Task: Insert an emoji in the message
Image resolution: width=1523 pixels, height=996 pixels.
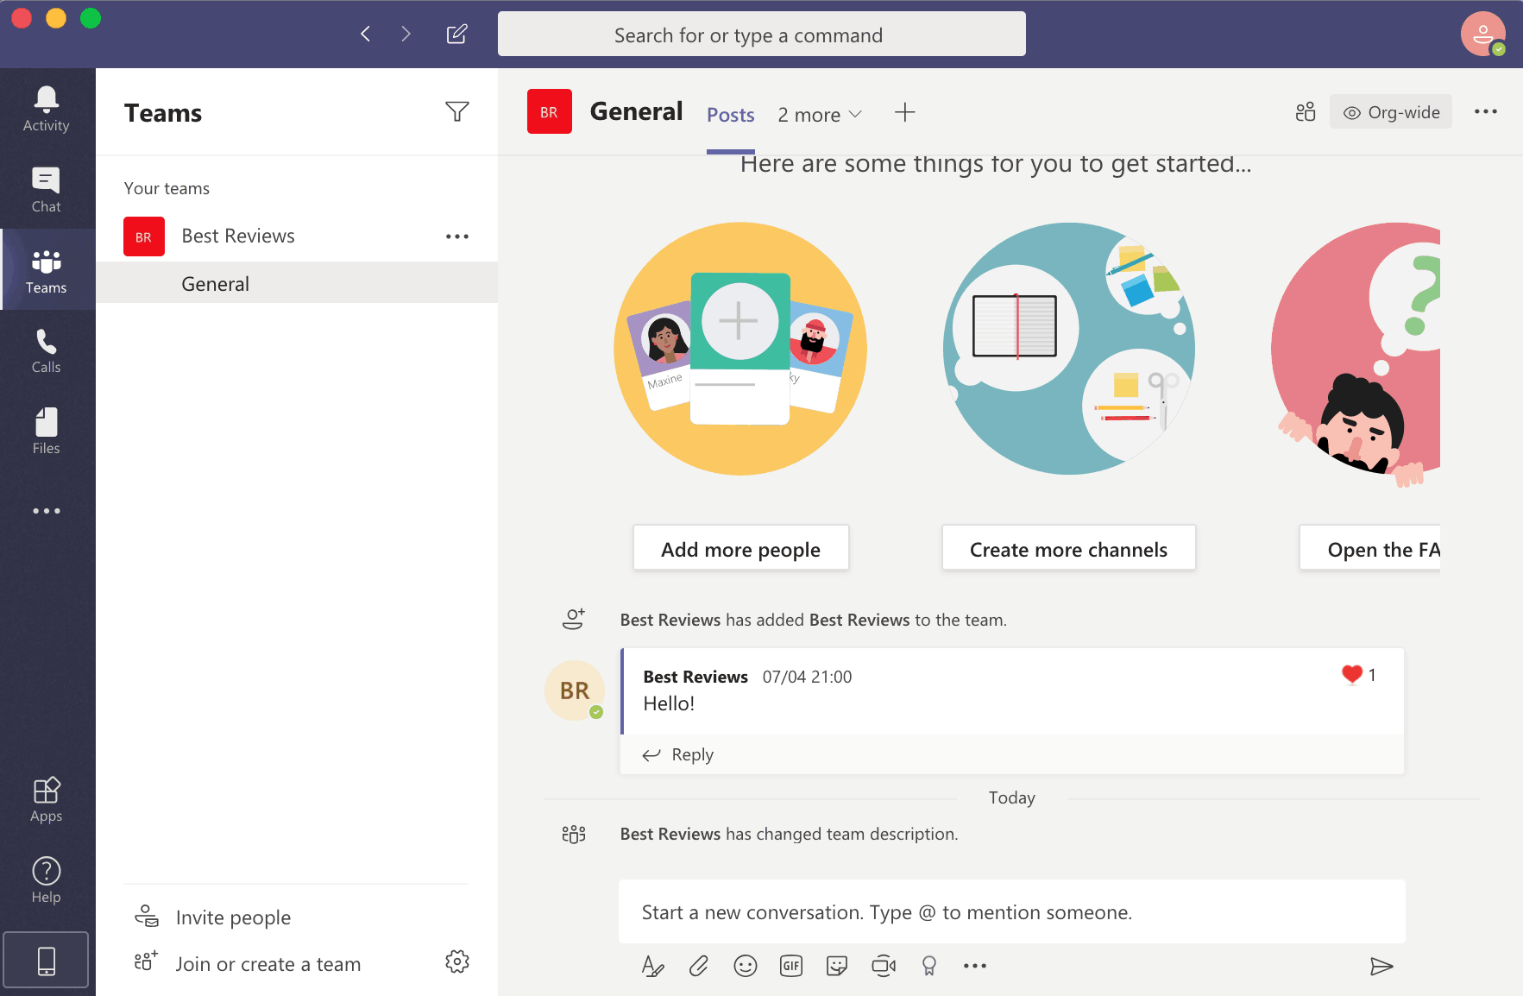Action: pos(745,966)
